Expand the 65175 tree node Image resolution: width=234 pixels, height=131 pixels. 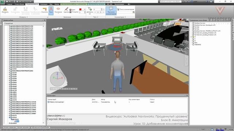tap(10, 115)
